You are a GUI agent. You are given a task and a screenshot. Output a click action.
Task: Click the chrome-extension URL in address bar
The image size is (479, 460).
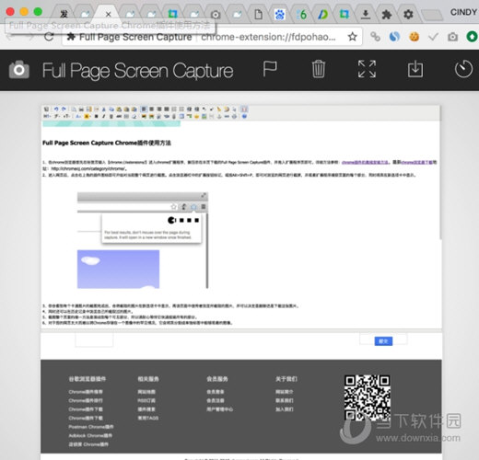(x=268, y=37)
